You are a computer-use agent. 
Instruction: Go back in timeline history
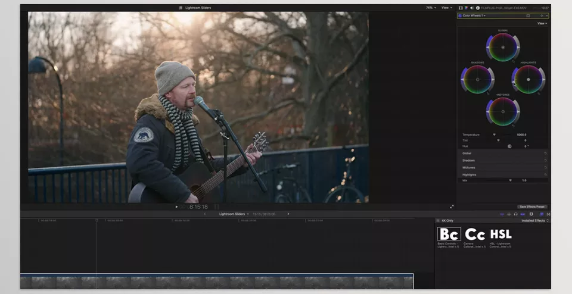click(x=204, y=214)
